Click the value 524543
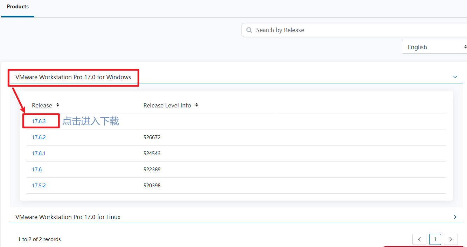This screenshot has width=467, height=247. click(152, 154)
